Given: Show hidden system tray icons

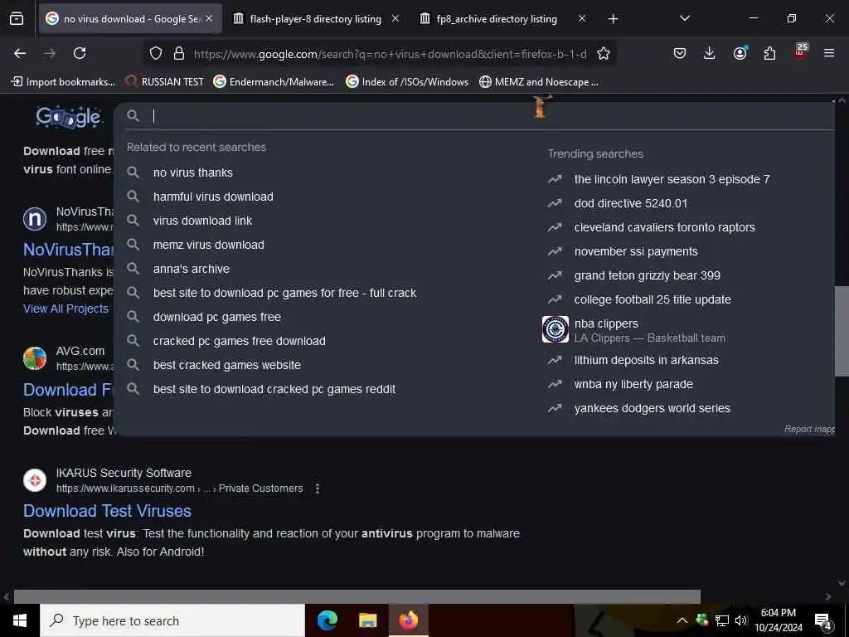Looking at the screenshot, I should (x=682, y=620).
